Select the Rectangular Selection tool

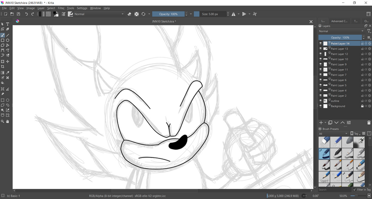pos(2,100)
